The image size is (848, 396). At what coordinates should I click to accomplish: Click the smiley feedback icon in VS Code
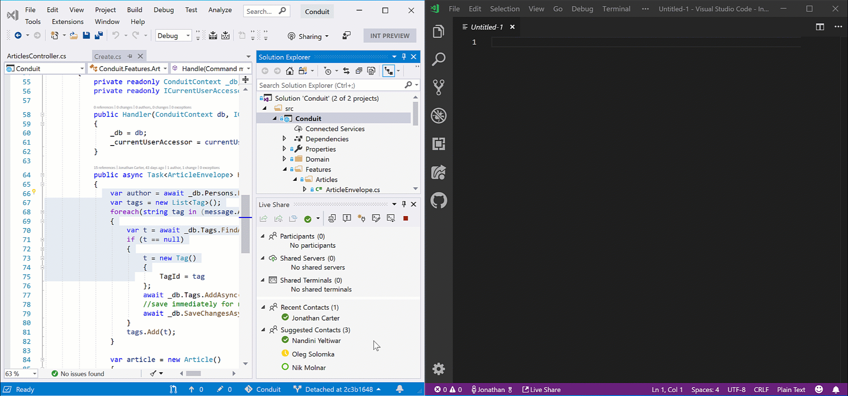tap(819, 389)
